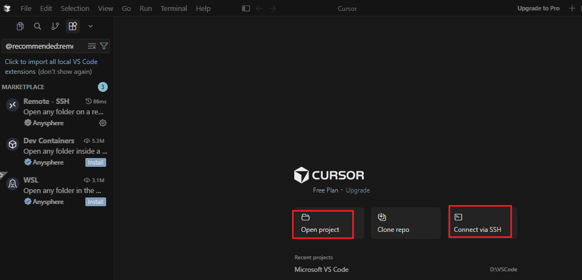Open the Terminal menu

pyautogui.click(x=174, y=8)
